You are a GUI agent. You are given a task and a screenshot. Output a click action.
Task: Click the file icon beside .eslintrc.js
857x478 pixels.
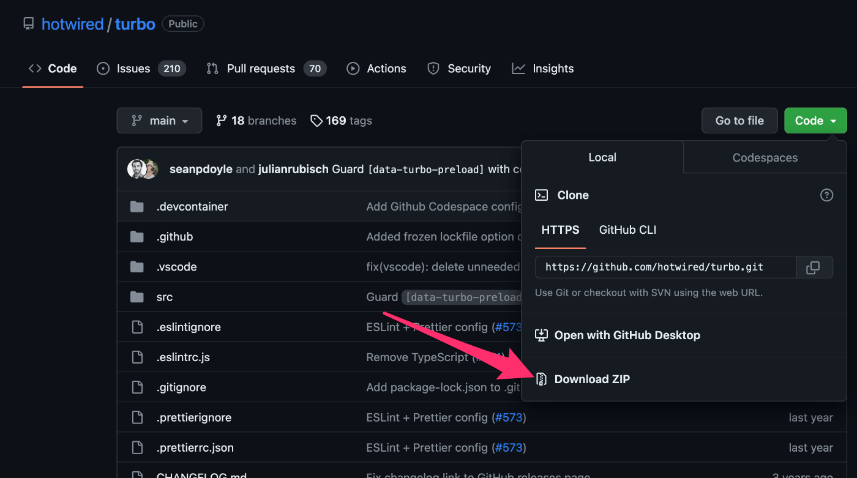pos(137,357)
